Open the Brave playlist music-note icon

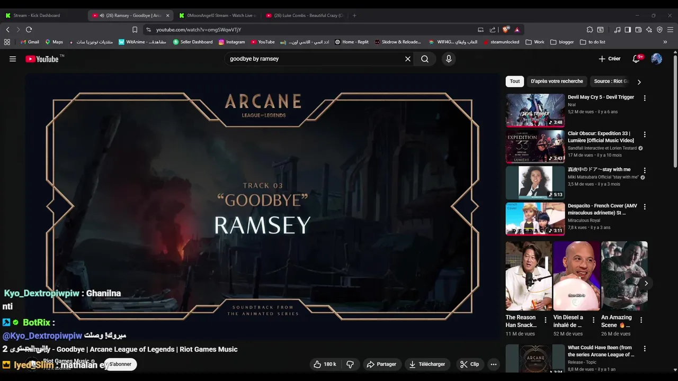[618, 30]
